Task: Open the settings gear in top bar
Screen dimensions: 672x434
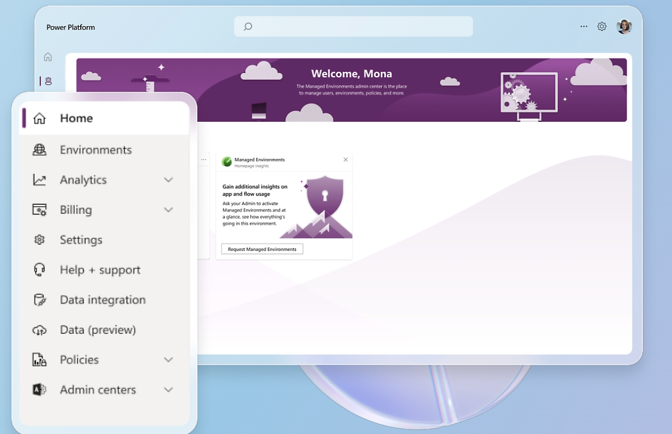Action: (602, 26)
